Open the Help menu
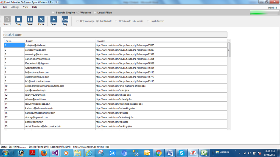 coord(35,7)
